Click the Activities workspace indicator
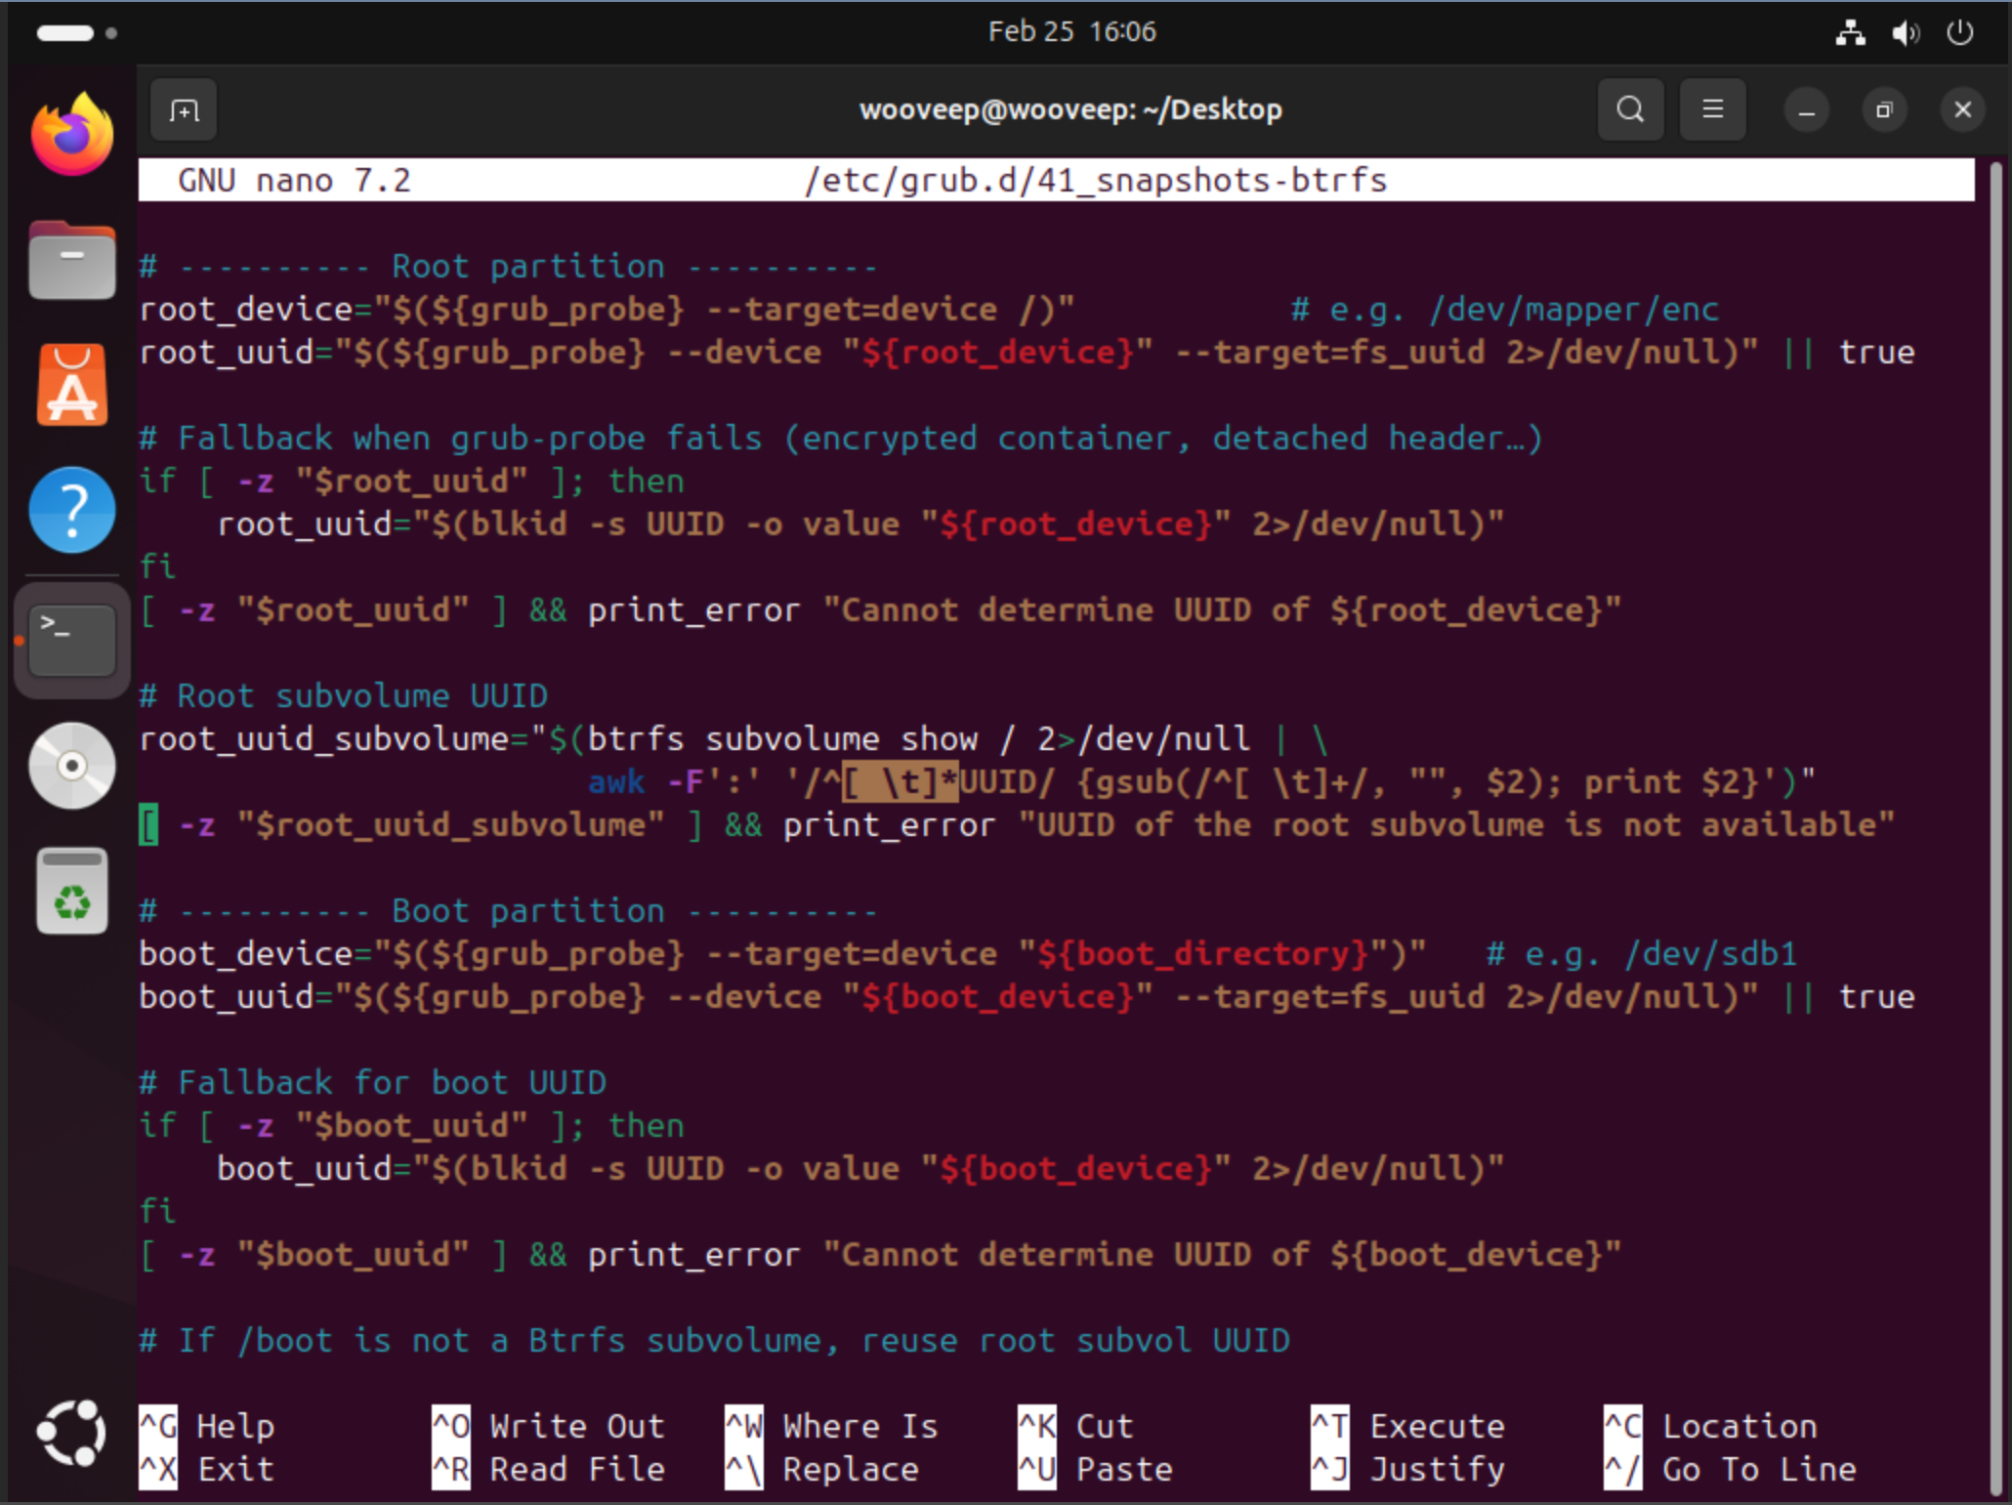Screen dimensions: 2012x1505 pos(76,33)
